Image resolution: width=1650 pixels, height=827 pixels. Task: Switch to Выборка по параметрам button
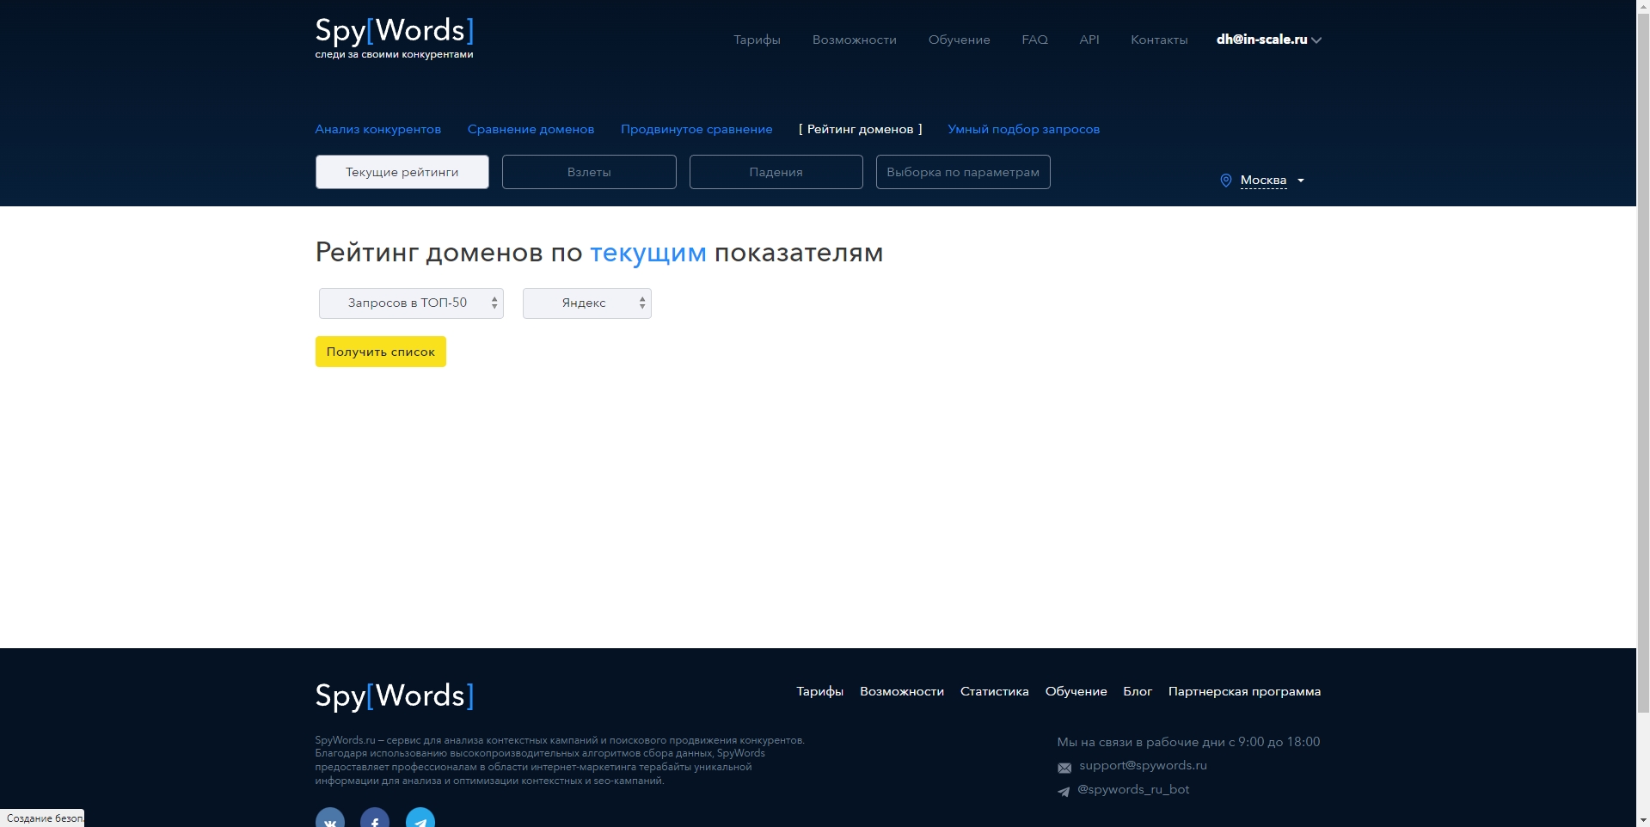(963, 172)
